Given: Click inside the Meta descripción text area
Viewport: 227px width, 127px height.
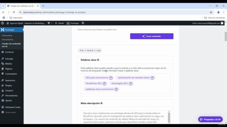Looking at the screenshot, I should (x=124, y=117).
